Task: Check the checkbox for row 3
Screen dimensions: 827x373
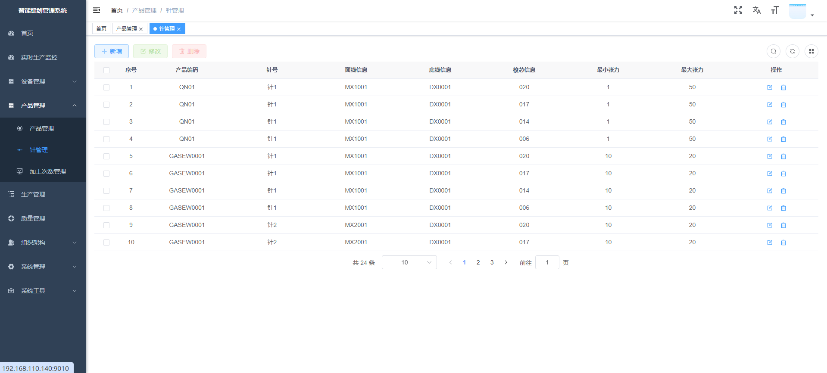Action: click(106, 122)
